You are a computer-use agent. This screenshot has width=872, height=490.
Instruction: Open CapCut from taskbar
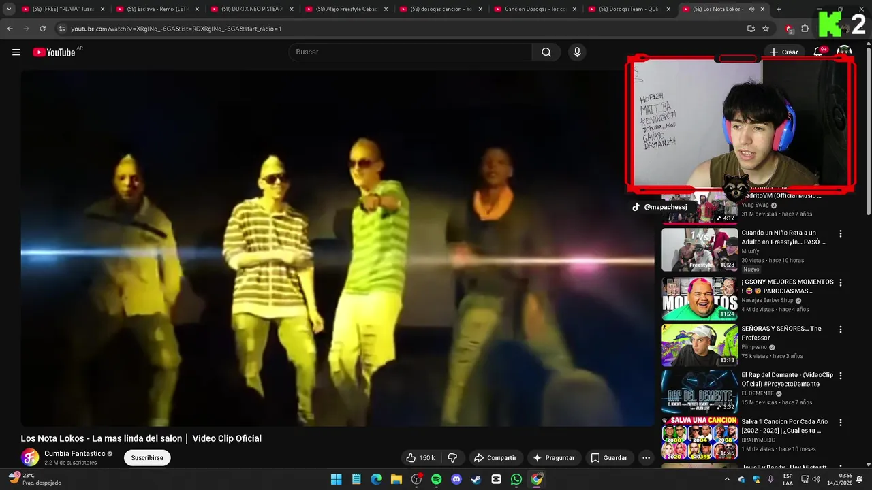tap(496, 479)
